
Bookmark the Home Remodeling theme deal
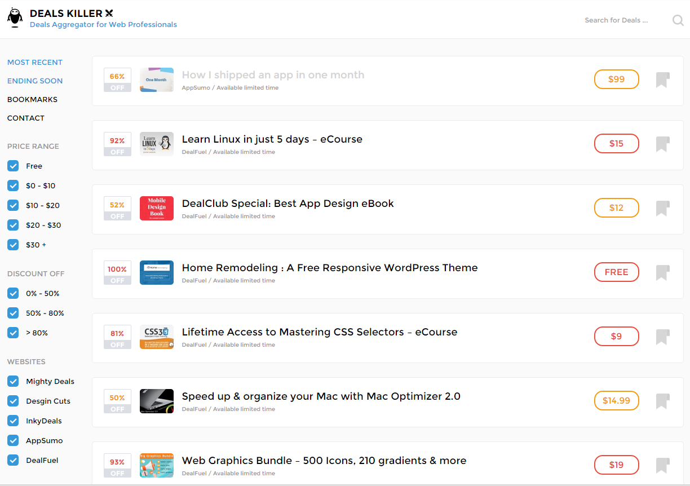pos(662,272)
